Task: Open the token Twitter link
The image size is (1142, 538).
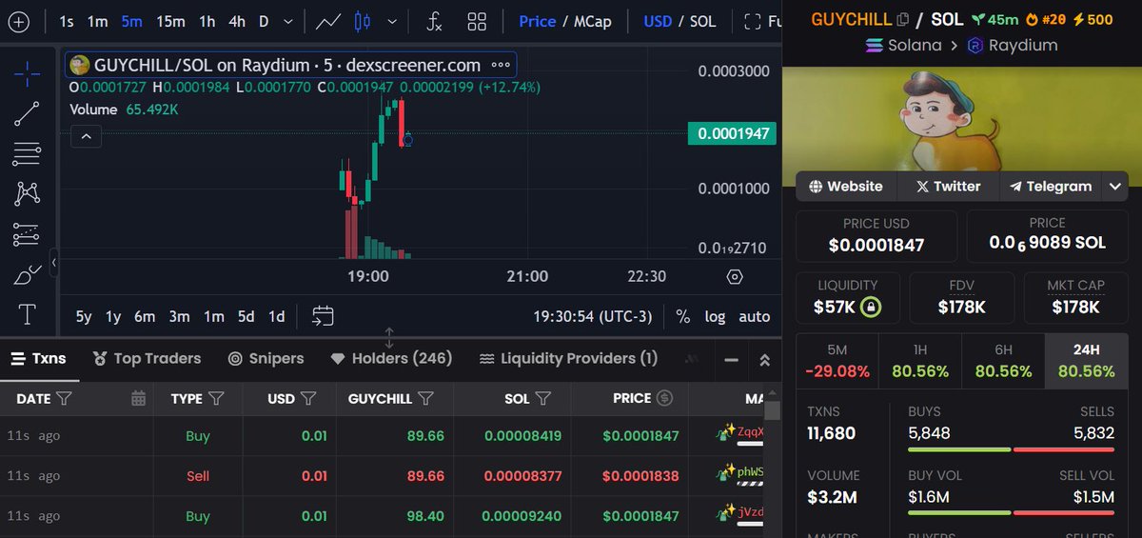Action: (x=948, y=187)
